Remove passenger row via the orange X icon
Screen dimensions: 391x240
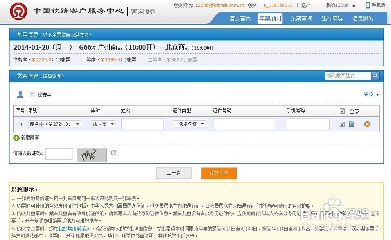pos(367,124)
